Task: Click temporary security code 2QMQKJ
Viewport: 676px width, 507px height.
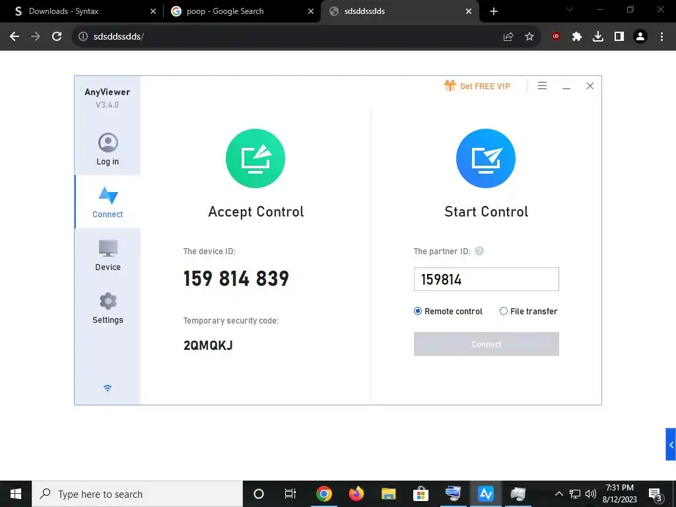Action: 208,345
